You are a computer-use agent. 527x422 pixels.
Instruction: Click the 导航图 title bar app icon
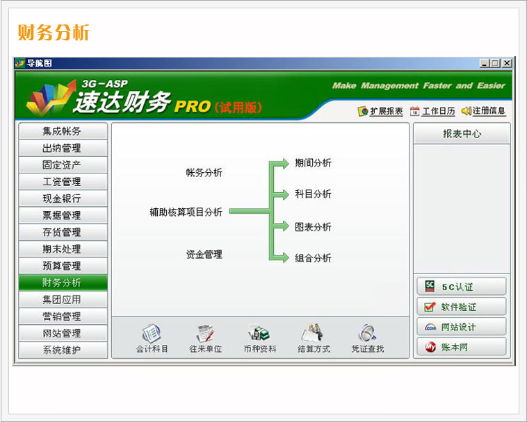pyautogui.click(x=20, y=62)
